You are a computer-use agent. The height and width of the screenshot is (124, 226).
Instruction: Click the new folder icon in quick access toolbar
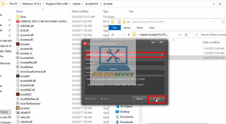coord(124,22)
